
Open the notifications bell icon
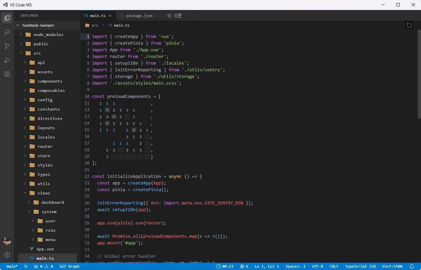pyautogui.click(x=412, y=266)
